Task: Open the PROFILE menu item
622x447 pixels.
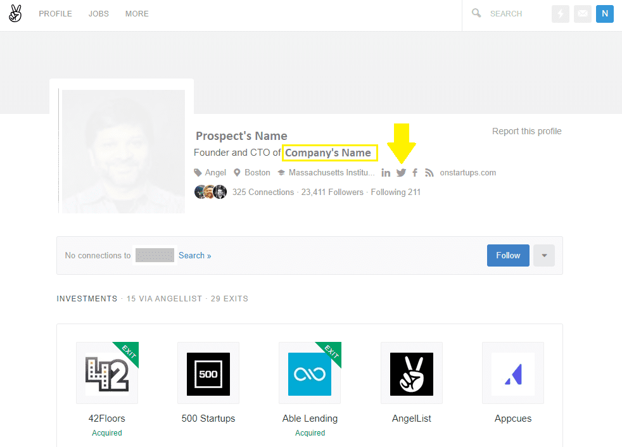Action: pos(55,14)
